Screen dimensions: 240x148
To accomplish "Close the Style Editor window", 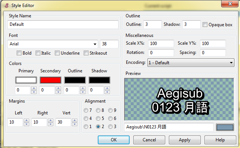I will [230, 4].
